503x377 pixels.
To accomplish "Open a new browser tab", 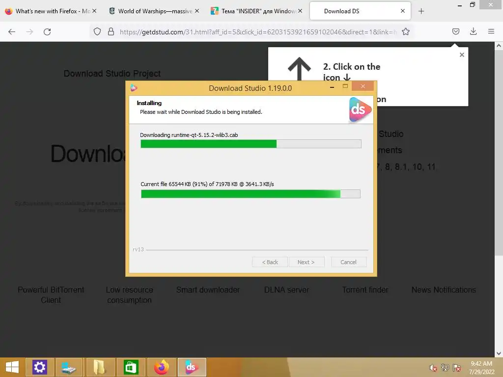I will point(421,11).
